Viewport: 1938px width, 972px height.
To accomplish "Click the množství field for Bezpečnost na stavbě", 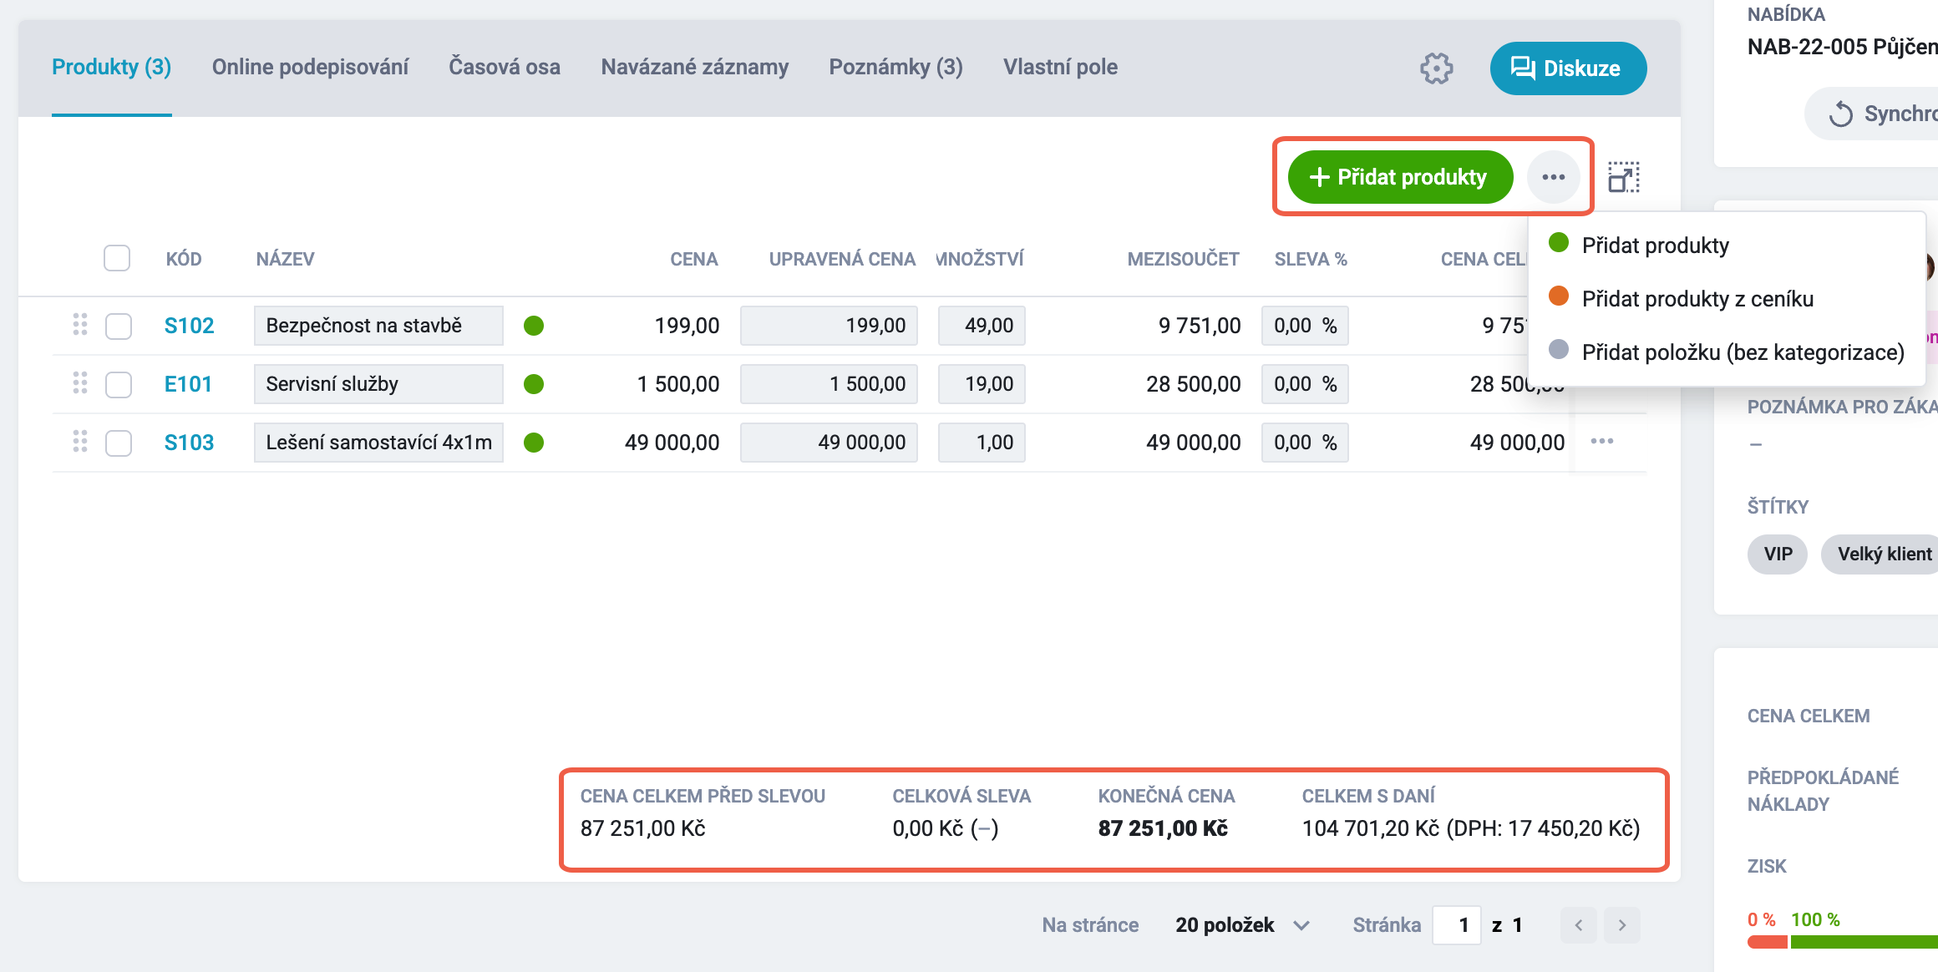I will coord(982,326).
